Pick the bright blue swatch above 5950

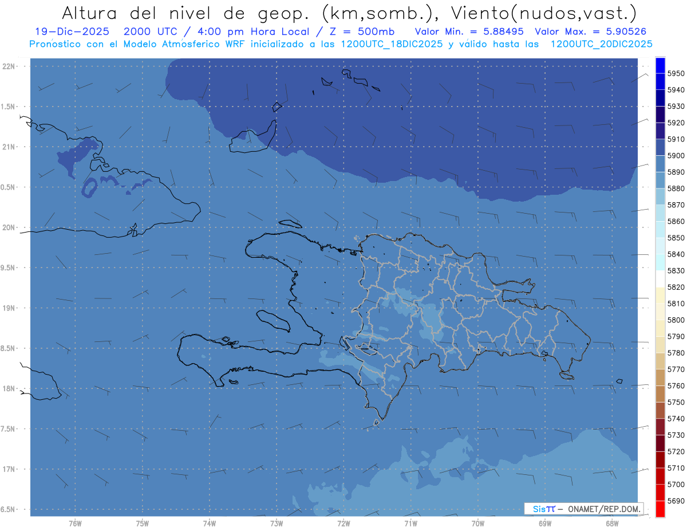[660, 65]
